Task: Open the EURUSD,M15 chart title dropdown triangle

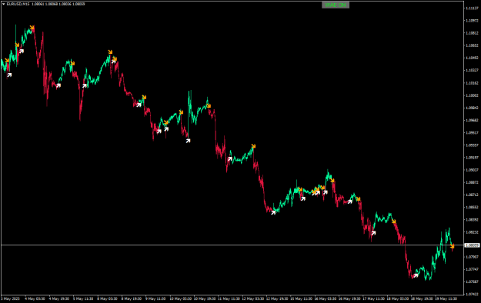Action: [x=3, y=4]
